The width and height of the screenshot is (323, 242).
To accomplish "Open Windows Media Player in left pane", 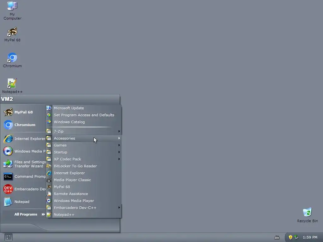I will (24, 151).
